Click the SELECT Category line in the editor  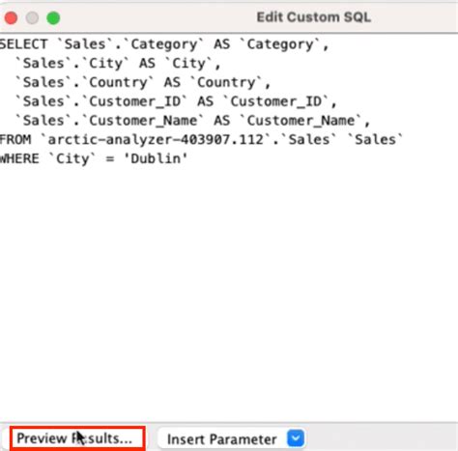click(164, 44)
